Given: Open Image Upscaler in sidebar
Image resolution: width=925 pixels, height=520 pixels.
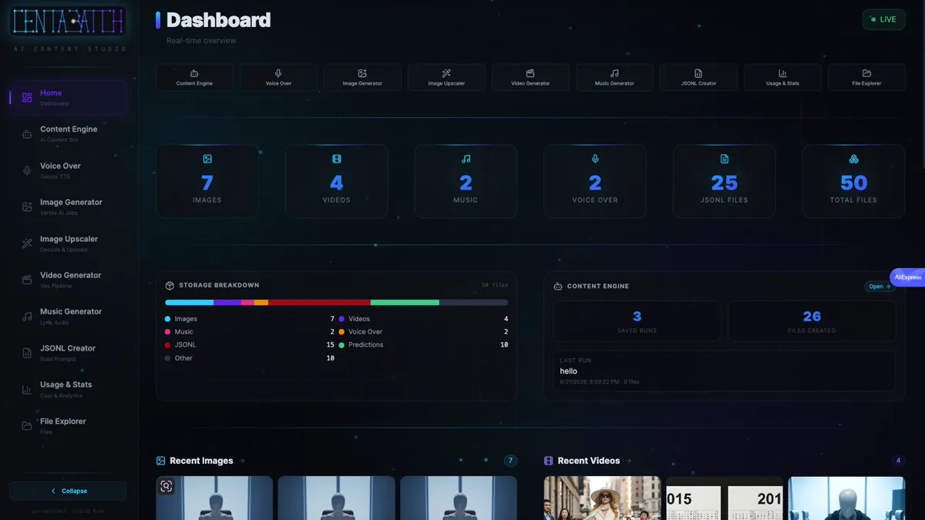Looking at the screenshot, I should (68, 243).
